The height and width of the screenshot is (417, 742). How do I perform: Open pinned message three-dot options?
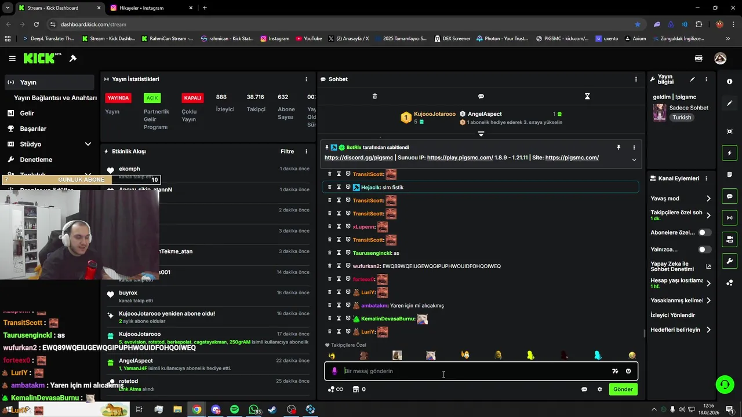pyautogui.click(x=634, y=148)
